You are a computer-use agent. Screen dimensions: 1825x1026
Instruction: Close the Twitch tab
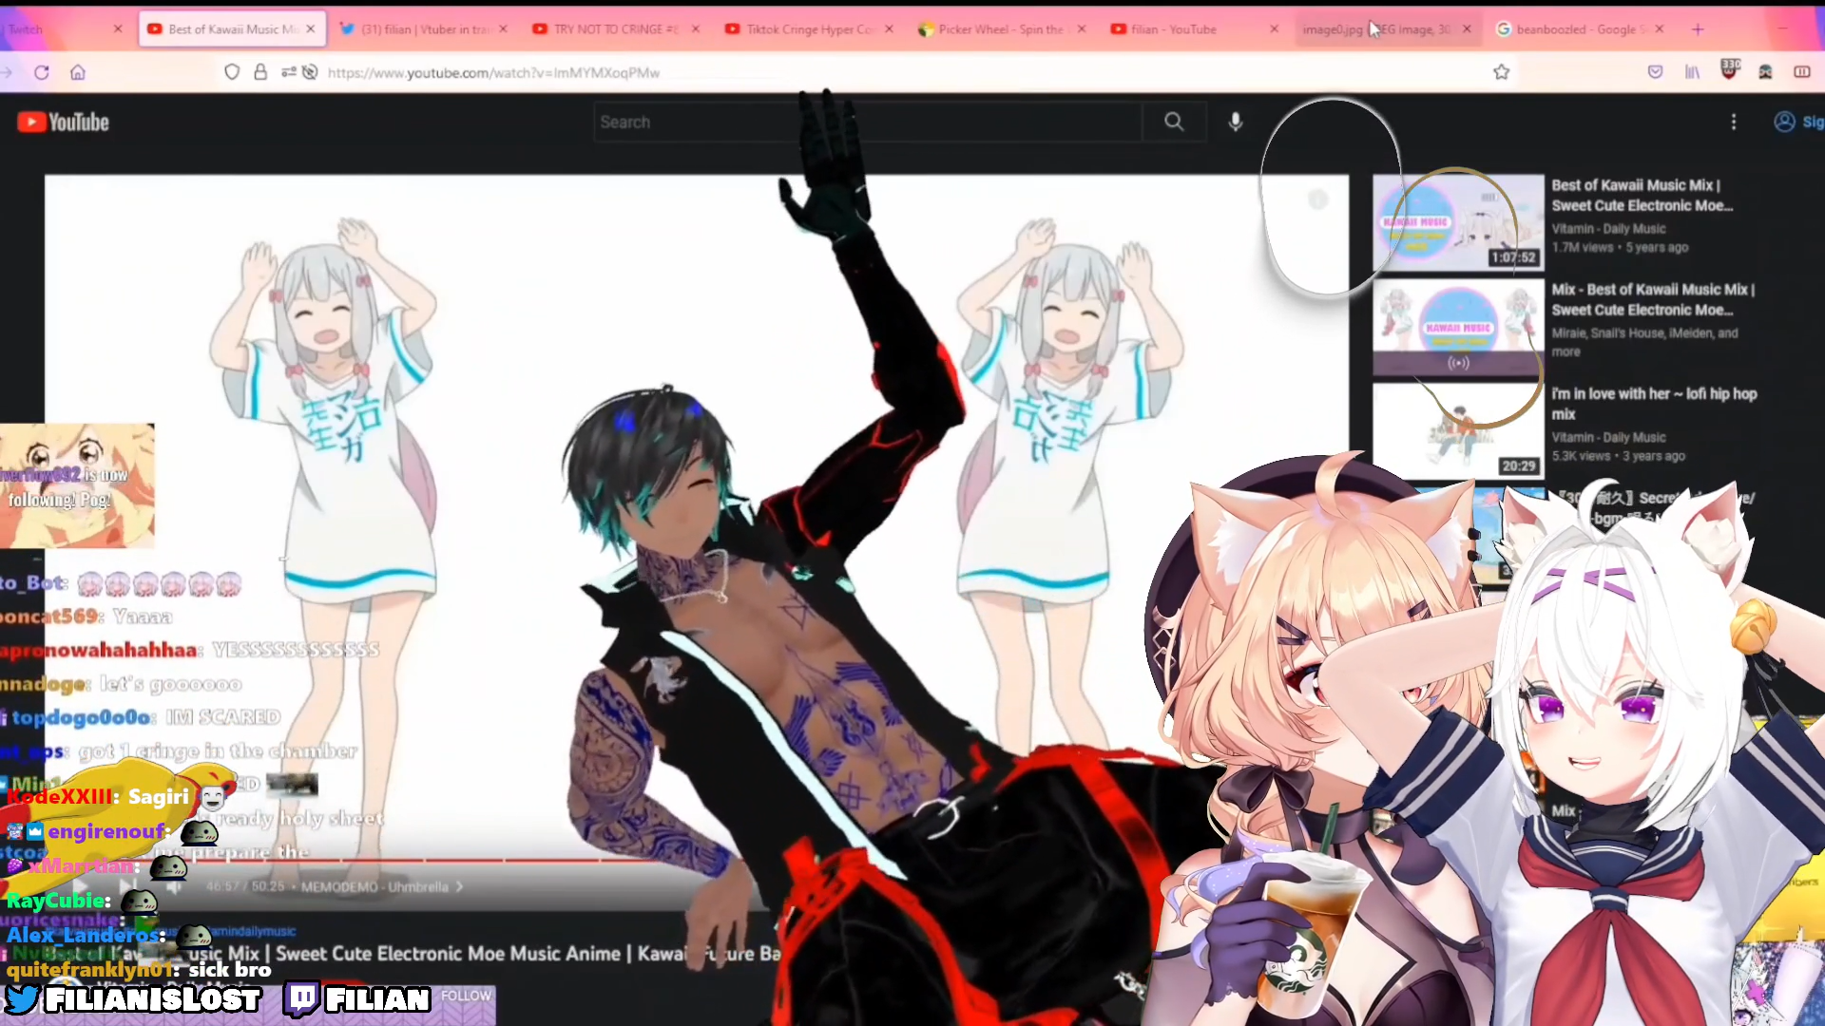point(118,29)
